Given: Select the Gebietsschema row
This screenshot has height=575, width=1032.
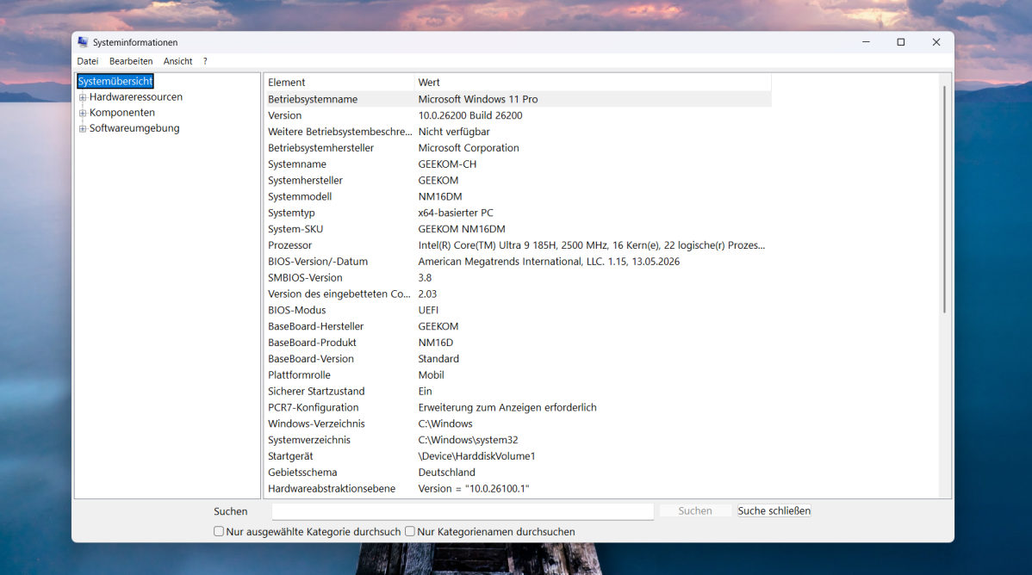Looking at the screenshot, I should coord(518,473).
